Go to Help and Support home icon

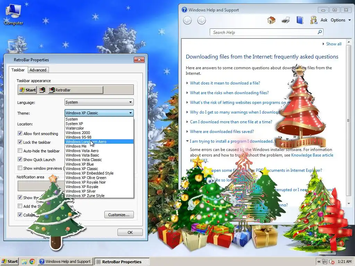(271, 20)
